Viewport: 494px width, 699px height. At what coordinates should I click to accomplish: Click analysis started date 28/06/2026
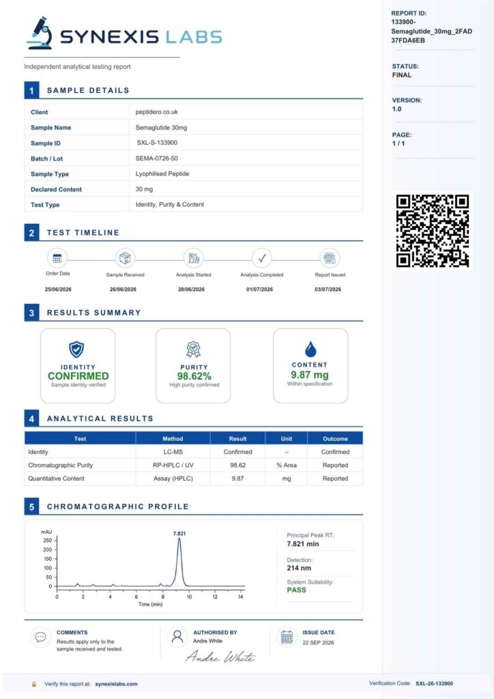[x=191, y=289]
